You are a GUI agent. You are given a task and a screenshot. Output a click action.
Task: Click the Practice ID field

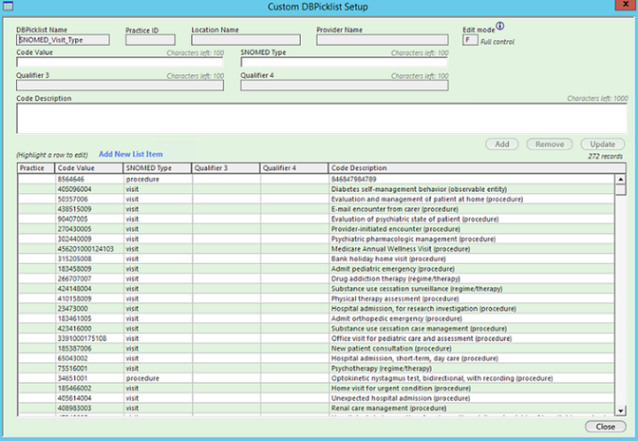(x=150, y=40)
